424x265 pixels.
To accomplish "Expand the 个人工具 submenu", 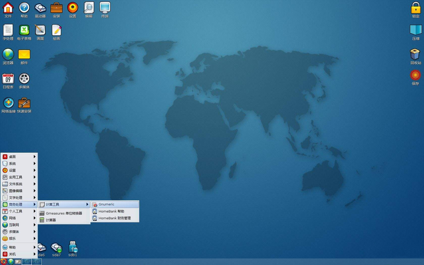I will 19,211.
